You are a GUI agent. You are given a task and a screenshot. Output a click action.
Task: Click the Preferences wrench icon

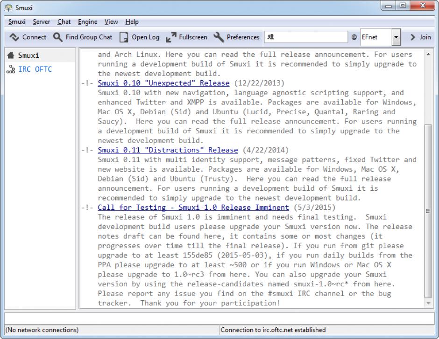[219, 37]
